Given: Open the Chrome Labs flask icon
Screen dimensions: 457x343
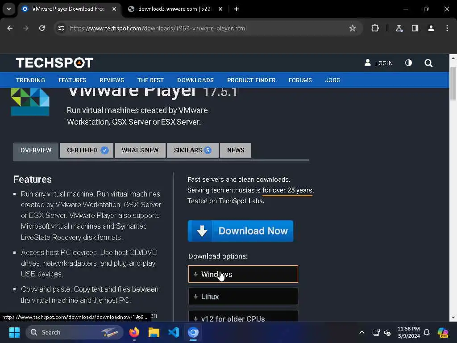Looking at the screenshot, I should [x=399, y=28].
